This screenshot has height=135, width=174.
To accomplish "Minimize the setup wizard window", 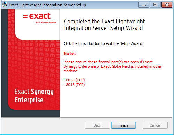I will point(144,5).
